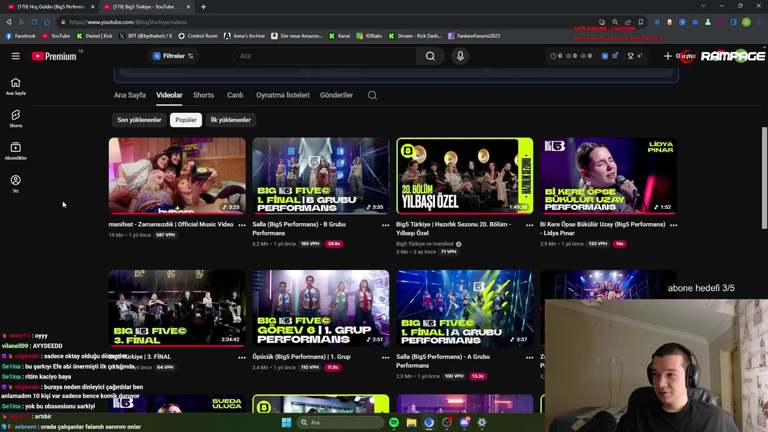Screen dimensions: 768x432
Task: Click the Windows taskbar search box
Action: click(340, 422)
